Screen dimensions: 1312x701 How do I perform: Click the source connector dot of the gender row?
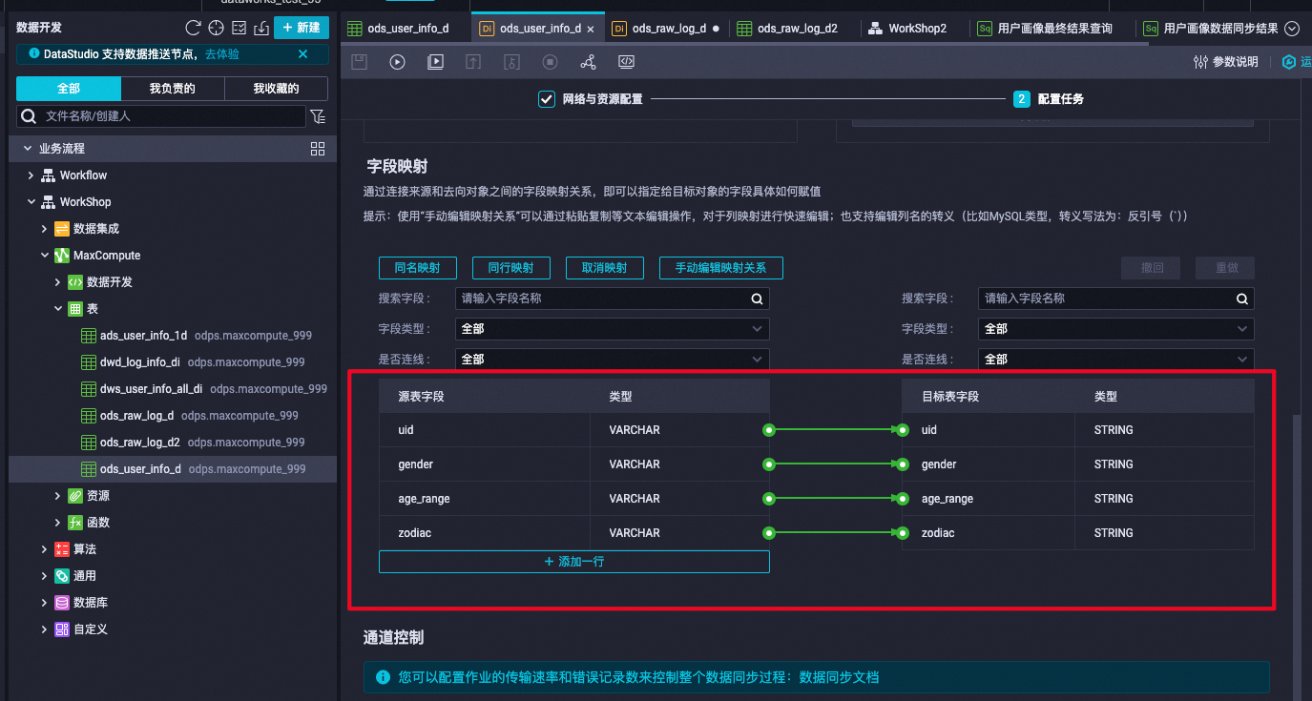click(x=768, y=464)
